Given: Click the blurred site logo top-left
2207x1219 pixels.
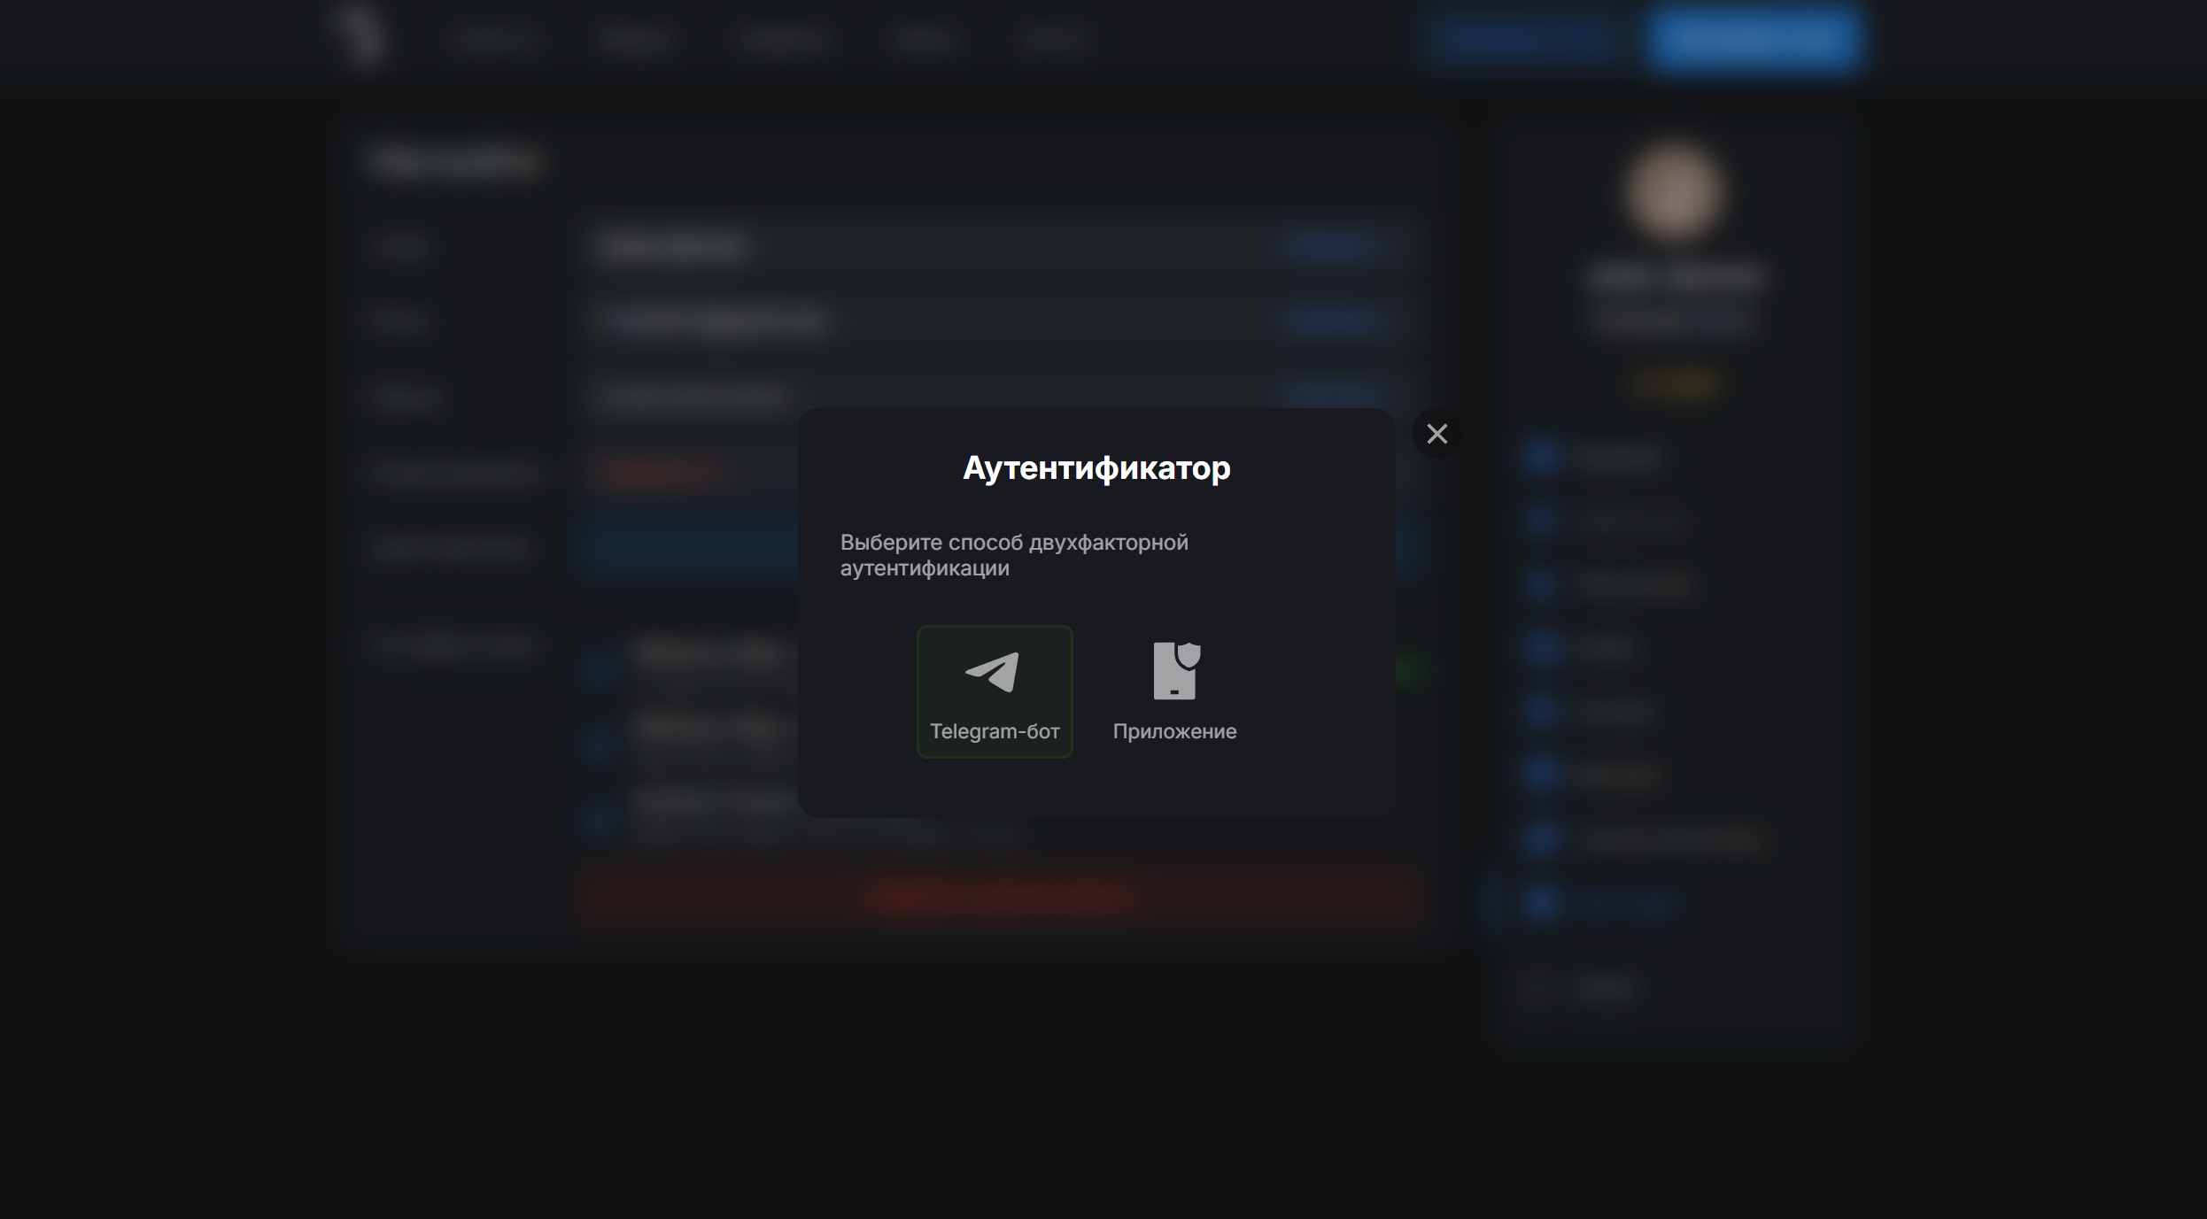Looking at the screenshot, I should (362, 35).
